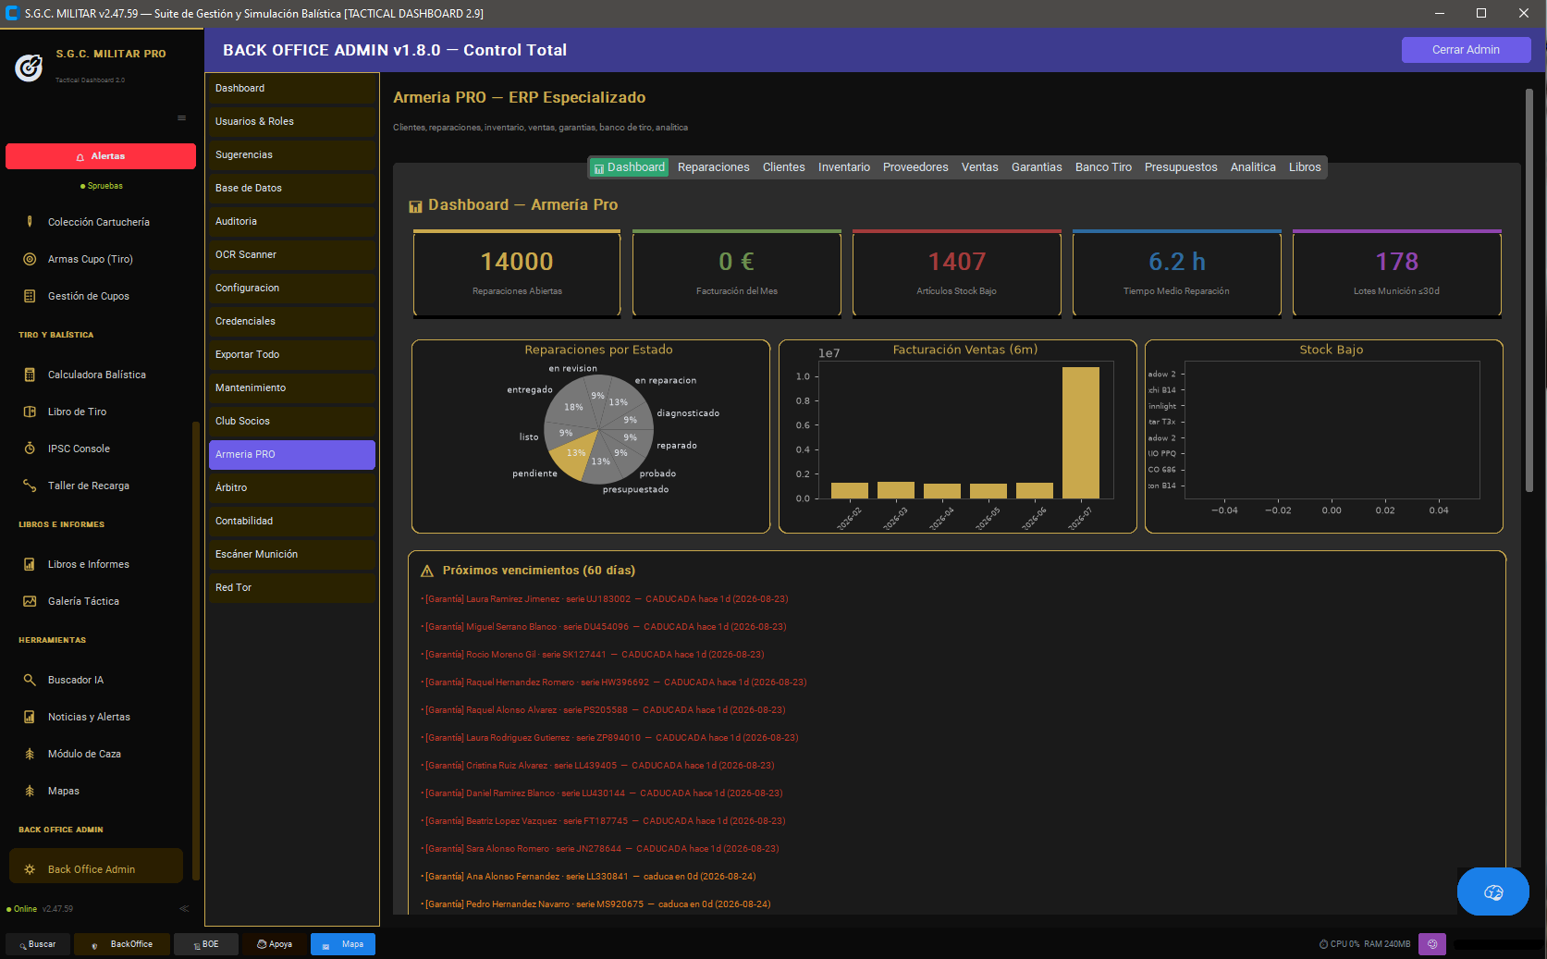Open the Galería Táctica image icon

pos(30,601)
